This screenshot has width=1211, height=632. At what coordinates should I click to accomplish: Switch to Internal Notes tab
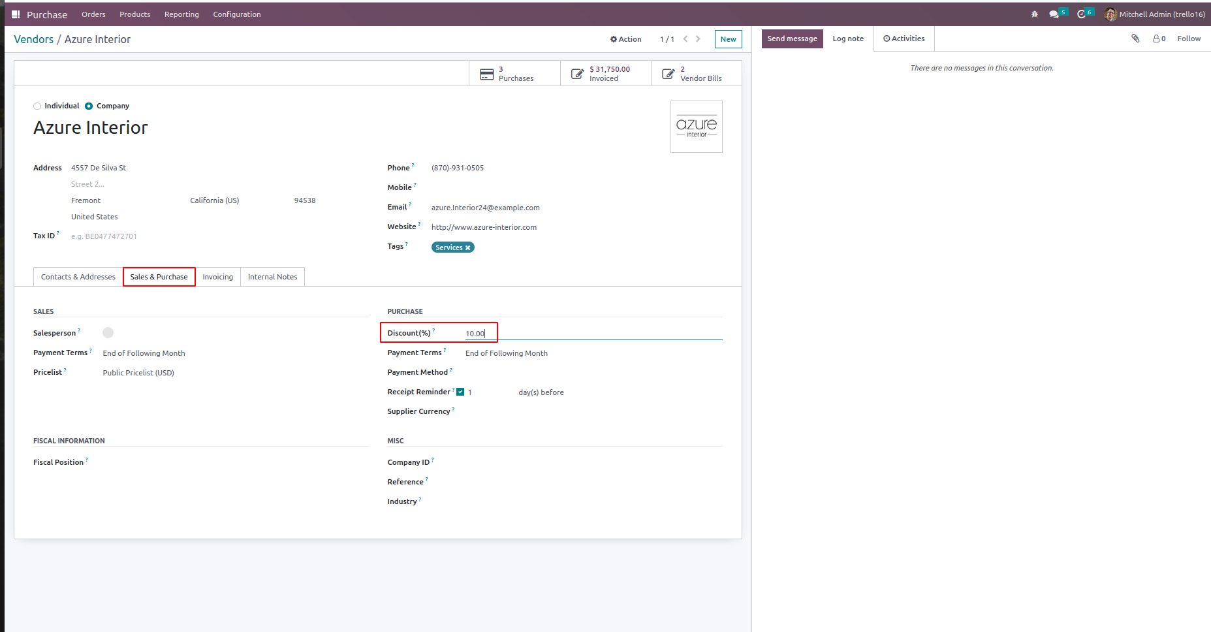(272, 277)
